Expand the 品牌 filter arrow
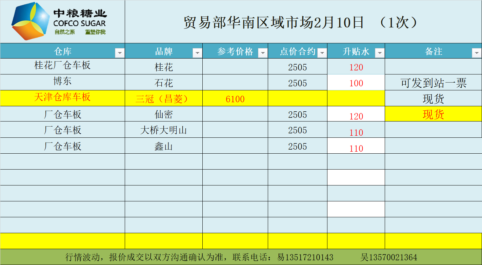The height and width of the screenshot is (265, 482). (x=197, y=53)
